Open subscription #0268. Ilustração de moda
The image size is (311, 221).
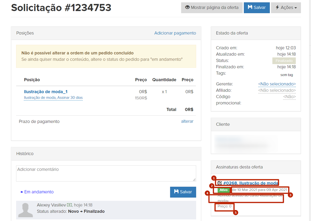point(251,183)
